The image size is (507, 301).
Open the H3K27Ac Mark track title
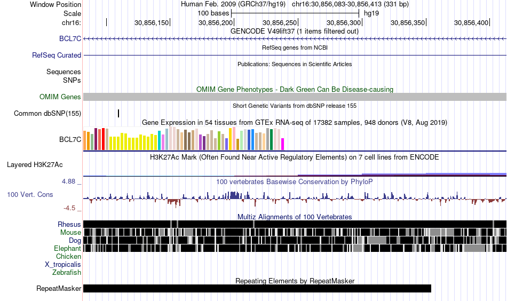295,157
